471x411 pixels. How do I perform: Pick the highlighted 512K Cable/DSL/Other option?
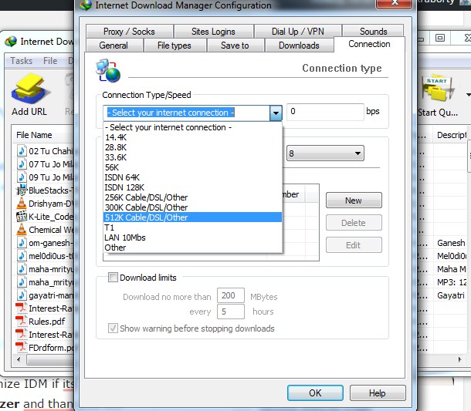192,217
